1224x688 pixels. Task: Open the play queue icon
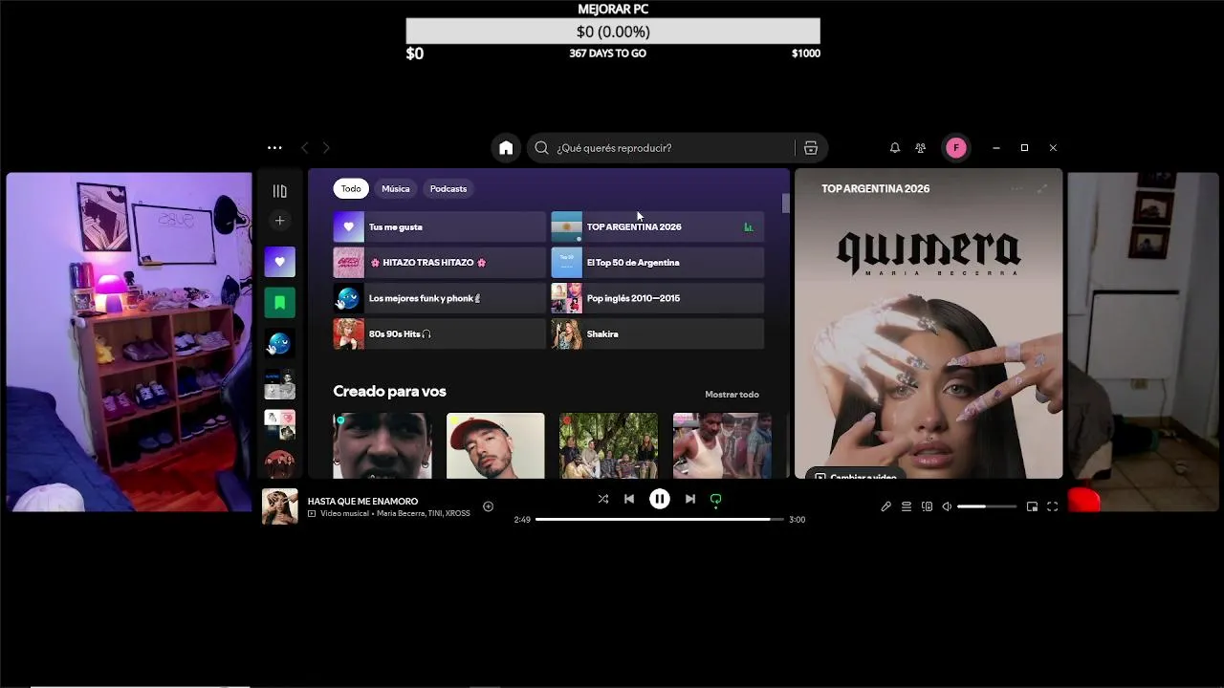click(x=907, y=506)
